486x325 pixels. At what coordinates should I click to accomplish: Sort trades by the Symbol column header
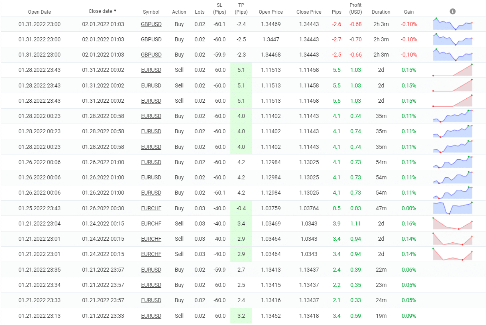(x=151, y=12)
